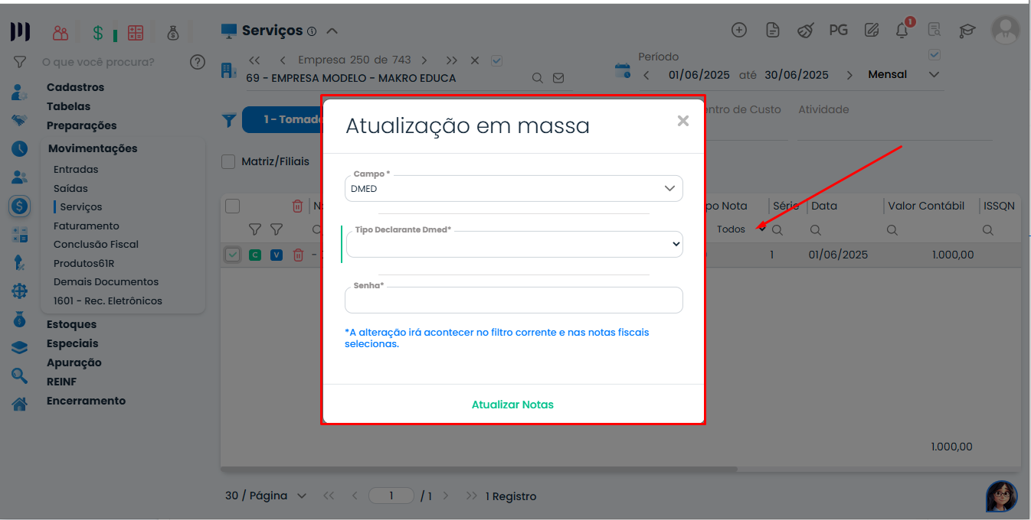
Task: Open the notifications bell icon
Action: coord(902,31)
